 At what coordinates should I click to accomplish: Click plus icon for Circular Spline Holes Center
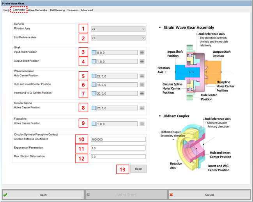click(142, 108)
